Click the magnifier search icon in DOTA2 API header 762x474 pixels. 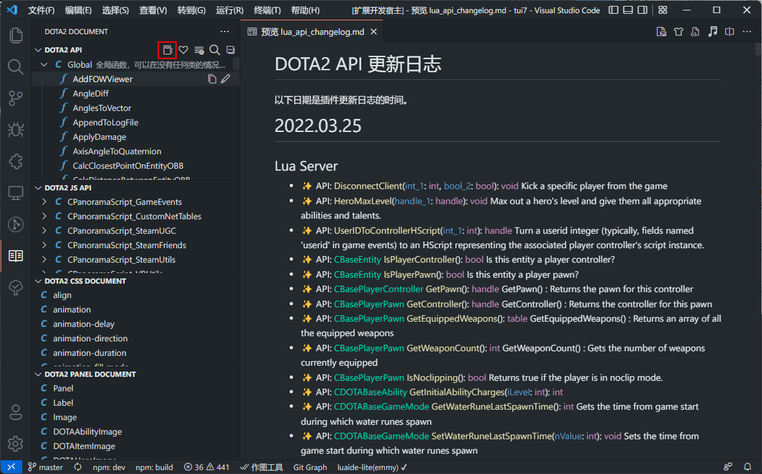tap(214, 50)
